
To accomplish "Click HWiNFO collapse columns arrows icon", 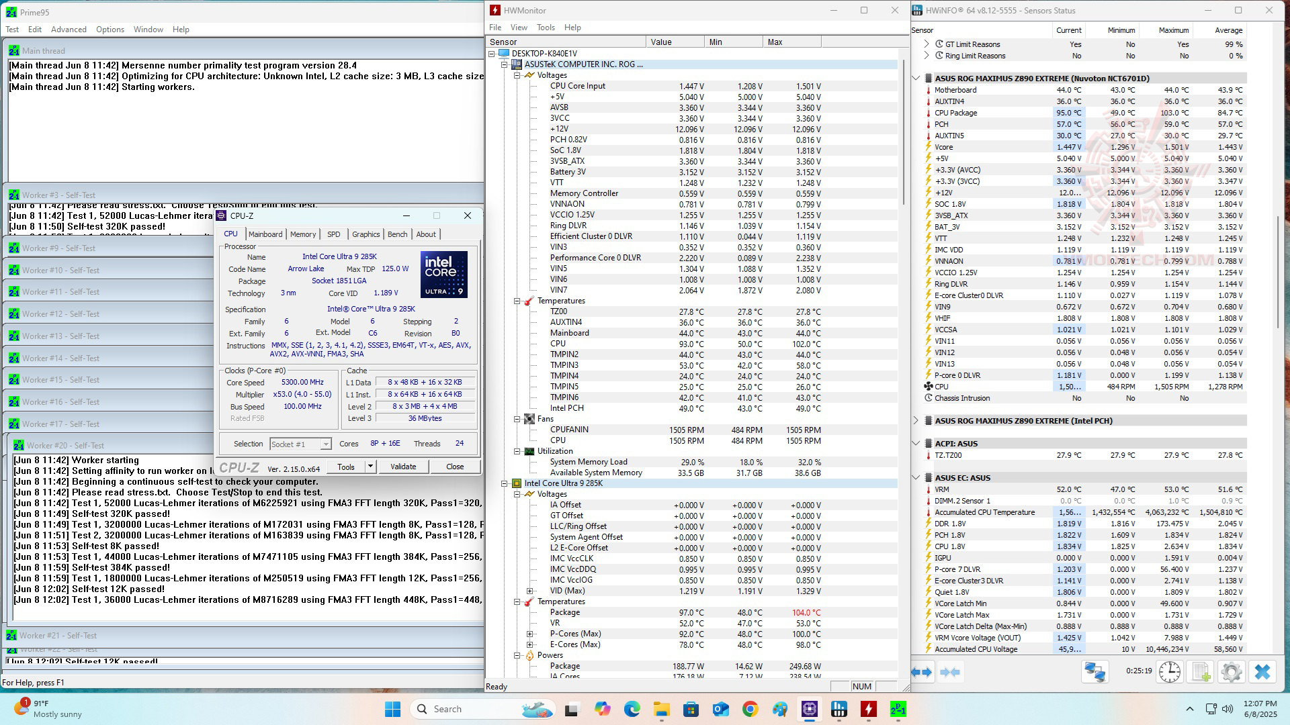I will coord(950,672).
